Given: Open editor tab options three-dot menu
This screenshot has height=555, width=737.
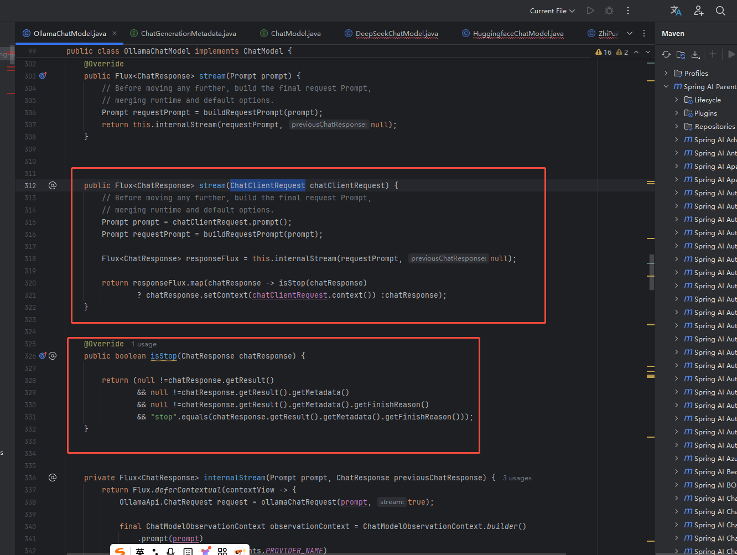Looking at the screenshot, I should click(644, 33).
